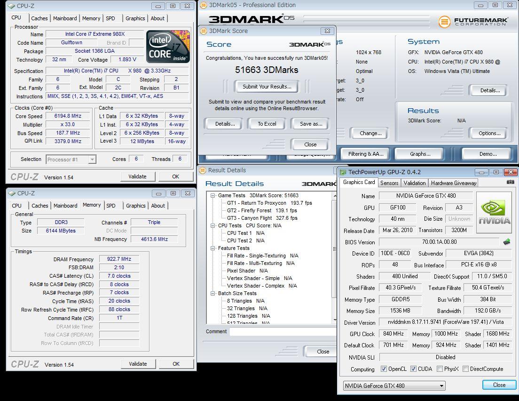The height and width of the screenshot is (401, 519).
Task: Toggle the OpenCL checkbox in GPU-Z
Action: 384,369
